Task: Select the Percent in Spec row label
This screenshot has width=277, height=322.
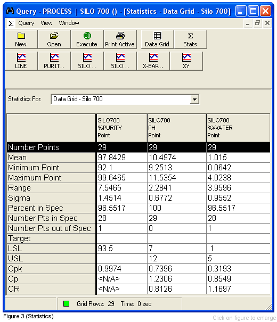Action: click(51, 208)
